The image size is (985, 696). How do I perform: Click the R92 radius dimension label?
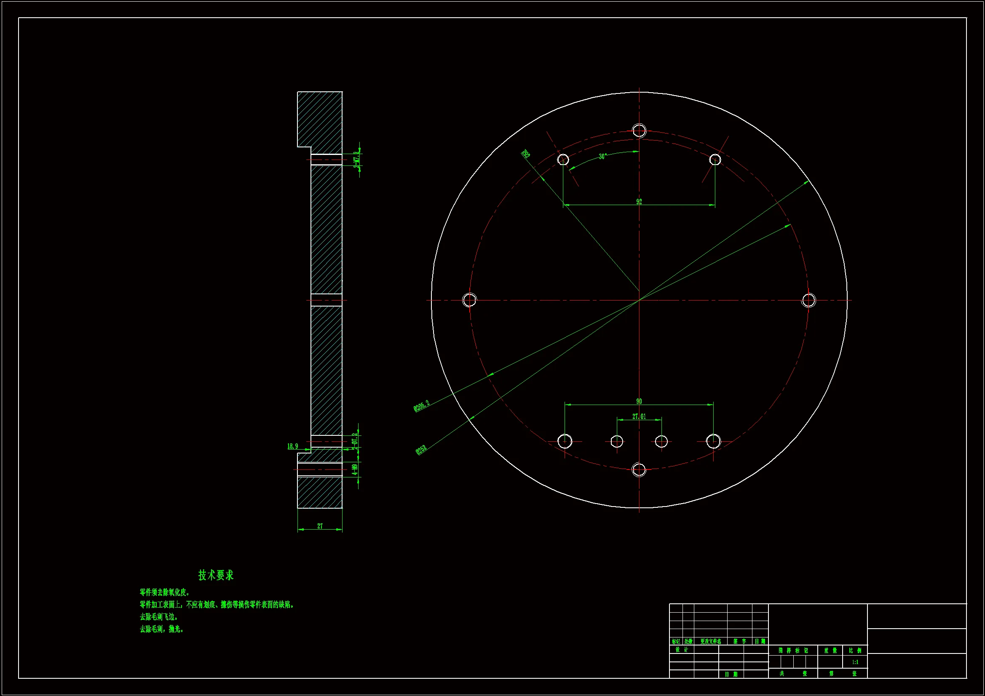[525, 154]
